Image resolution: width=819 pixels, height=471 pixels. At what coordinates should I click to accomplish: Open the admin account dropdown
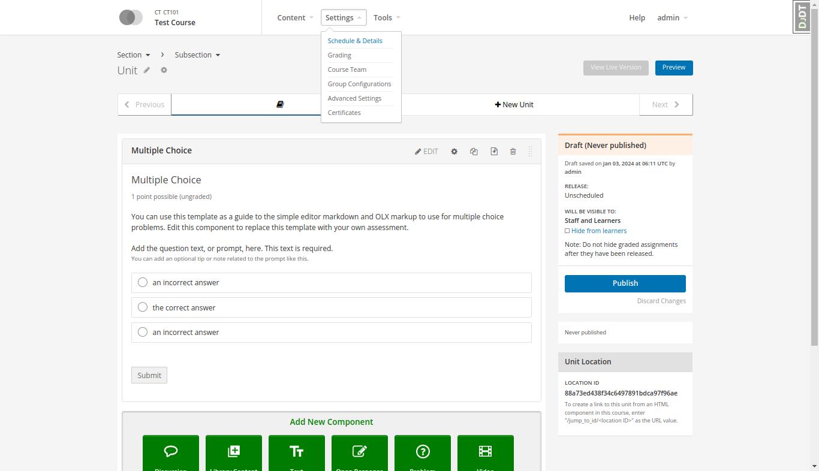click(x=672, y=17)
